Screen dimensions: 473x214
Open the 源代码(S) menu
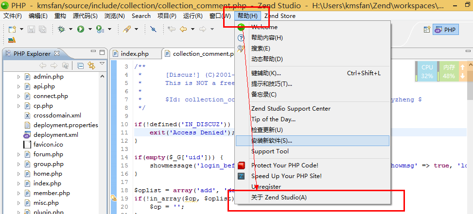pyautogui.click(x=85, y=16)
